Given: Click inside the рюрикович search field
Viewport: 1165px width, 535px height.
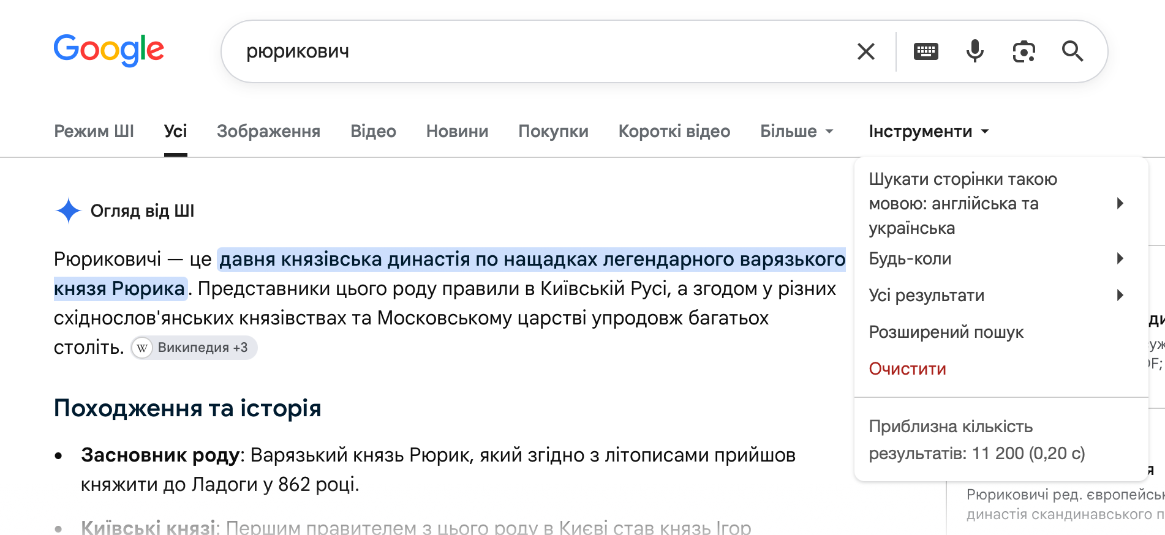Looking at the screenshot, I should pyautogui.click(x=539, y=51).
